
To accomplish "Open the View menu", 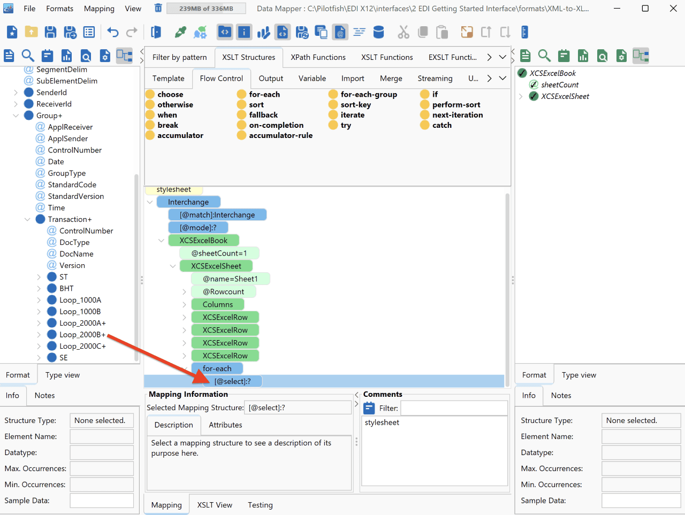I will click(133, 9).
